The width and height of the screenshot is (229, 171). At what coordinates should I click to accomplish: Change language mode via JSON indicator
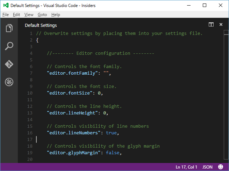(207, 167)
